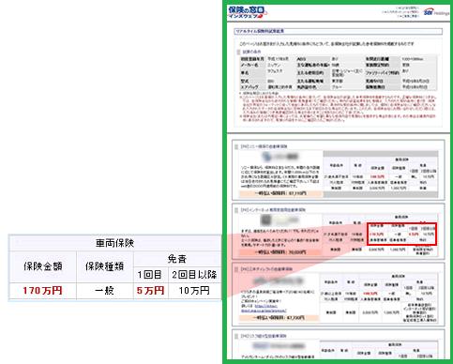Click the first insurer's blurred company logo

click(280, 157)
